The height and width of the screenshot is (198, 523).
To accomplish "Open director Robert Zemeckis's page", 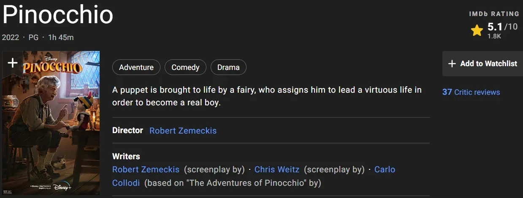I will (183, 131).
